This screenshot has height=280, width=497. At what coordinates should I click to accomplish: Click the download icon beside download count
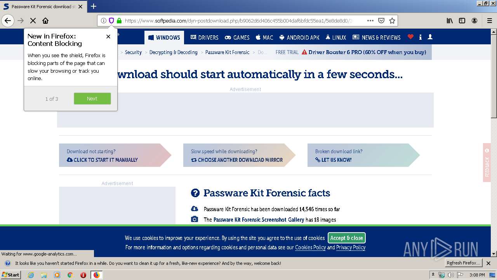tap(195, 209)
